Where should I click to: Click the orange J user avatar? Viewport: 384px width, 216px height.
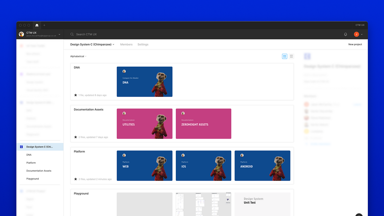click(x=356, y=34)
